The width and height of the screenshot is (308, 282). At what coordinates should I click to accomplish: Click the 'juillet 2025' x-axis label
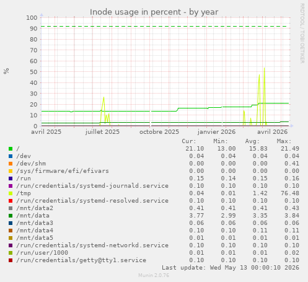102,132
